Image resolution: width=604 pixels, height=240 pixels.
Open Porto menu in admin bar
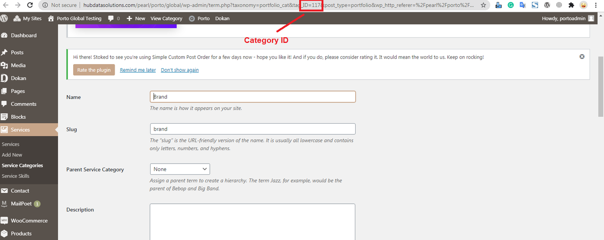point(199,18)
